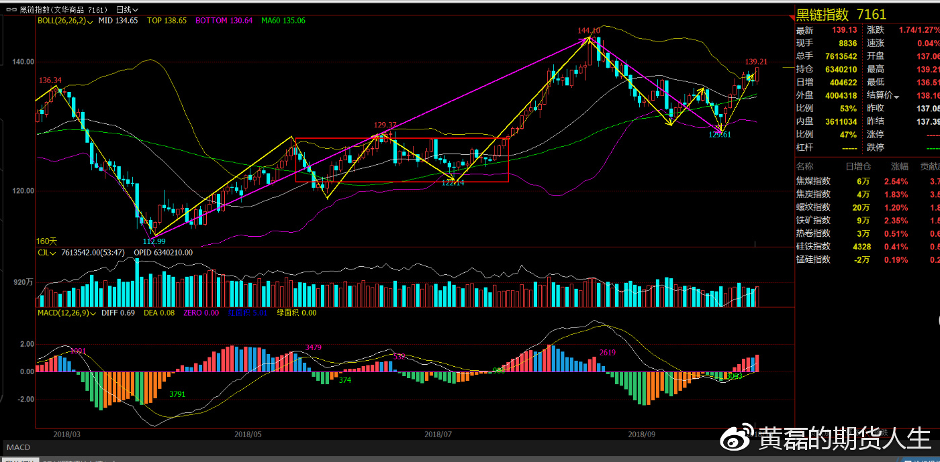Click the 最低 value 136.51
Viewport: 940px width, 462px height.
(x=927, y=82)
